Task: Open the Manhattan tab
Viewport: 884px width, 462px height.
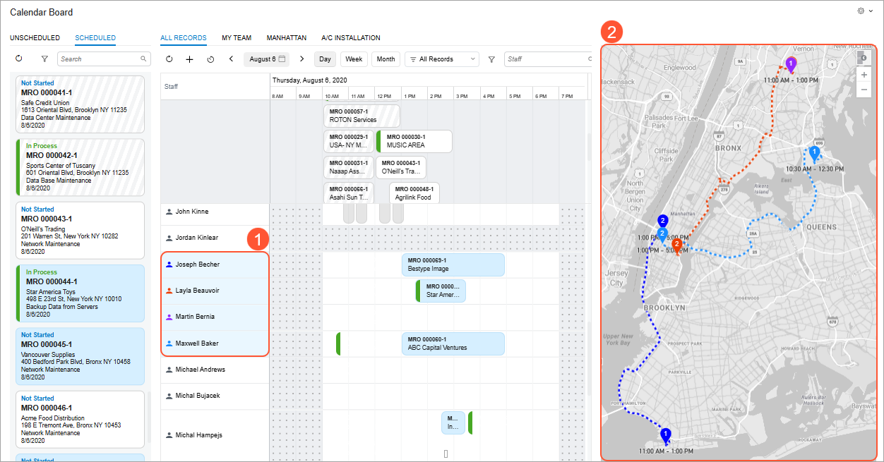Action: pyautogui.click(x=286, y=38)
